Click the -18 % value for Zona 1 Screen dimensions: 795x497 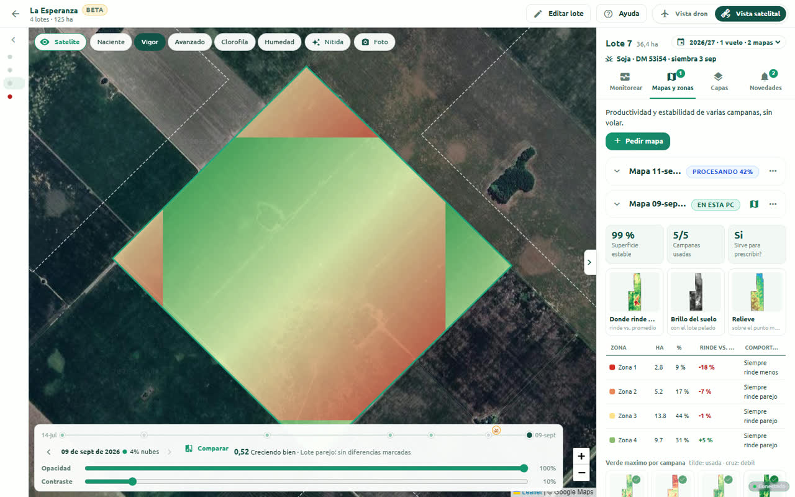(706, 367)
